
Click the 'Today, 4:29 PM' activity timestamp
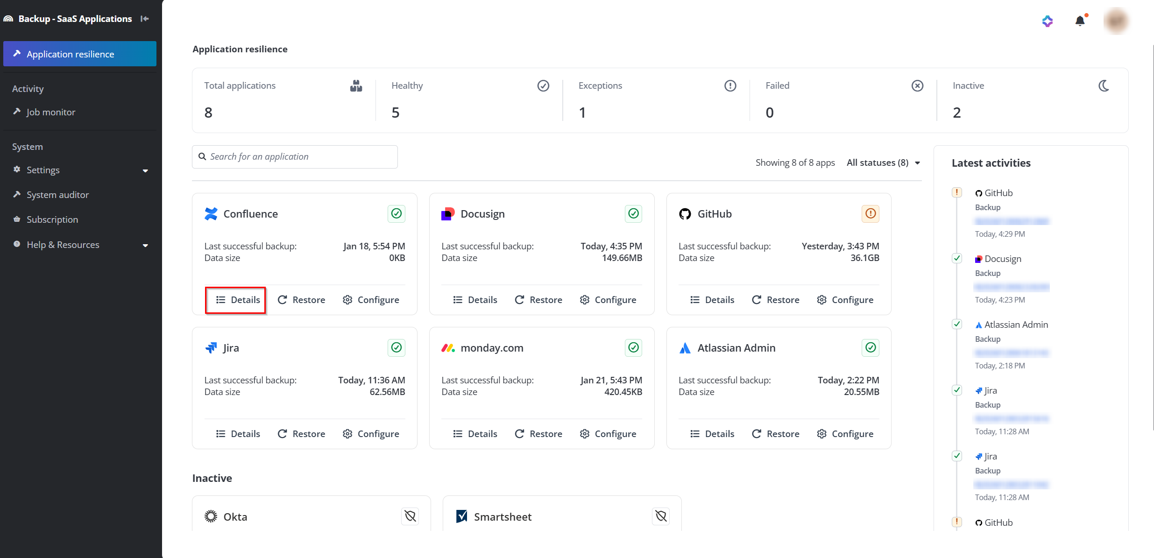click(x=1000, y=234)
